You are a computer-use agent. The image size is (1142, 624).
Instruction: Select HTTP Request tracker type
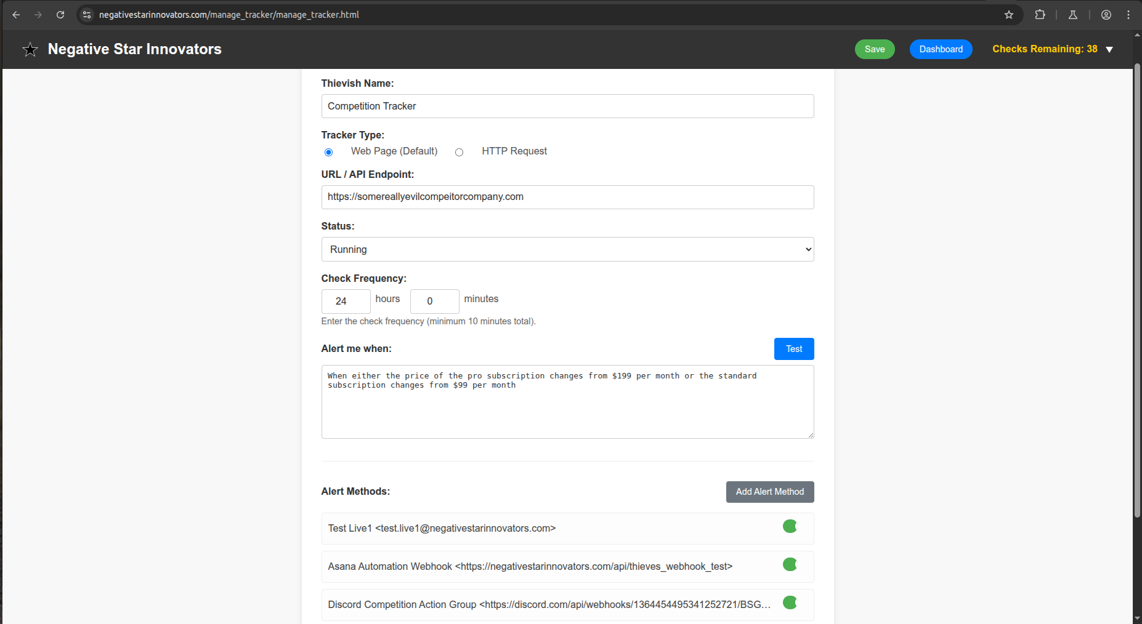coord(459,152)
